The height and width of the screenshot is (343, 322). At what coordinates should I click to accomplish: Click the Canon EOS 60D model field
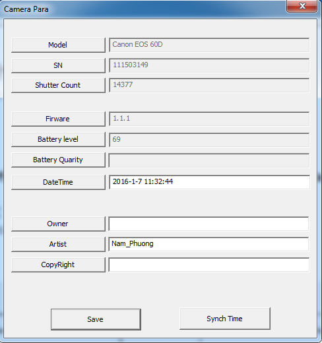209,45
